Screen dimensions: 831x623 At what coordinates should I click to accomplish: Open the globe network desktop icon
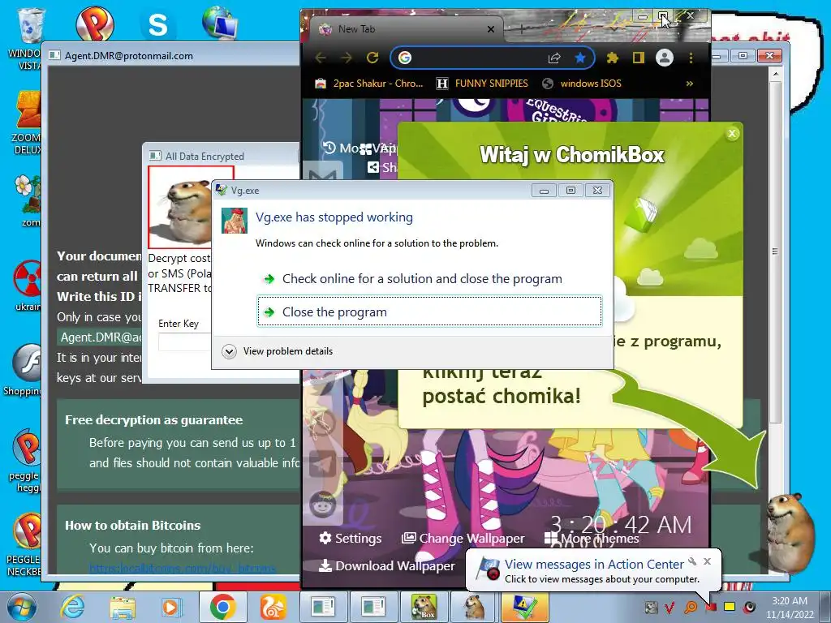(220, 24)
